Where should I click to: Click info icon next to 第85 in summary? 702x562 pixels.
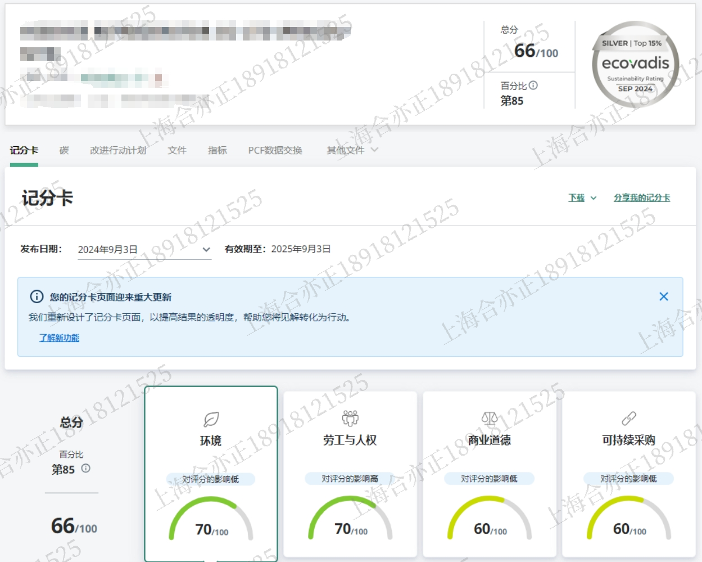pos(85,468)
